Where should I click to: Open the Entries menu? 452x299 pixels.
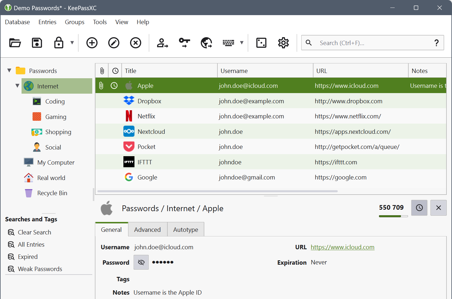(47, 22)
